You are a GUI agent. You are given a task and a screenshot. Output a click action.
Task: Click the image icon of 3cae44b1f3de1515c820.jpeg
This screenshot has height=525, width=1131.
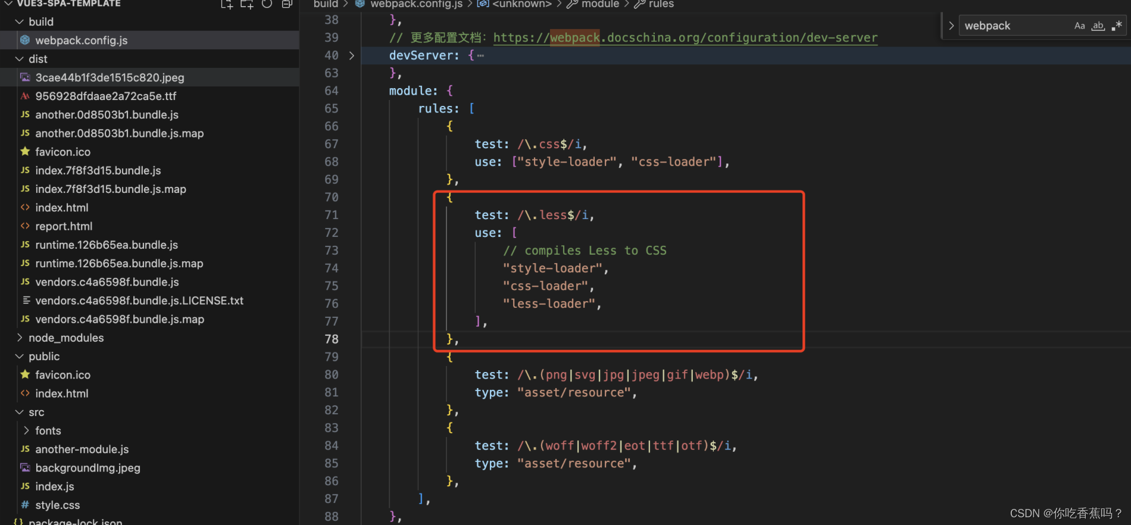click(25, 77)
